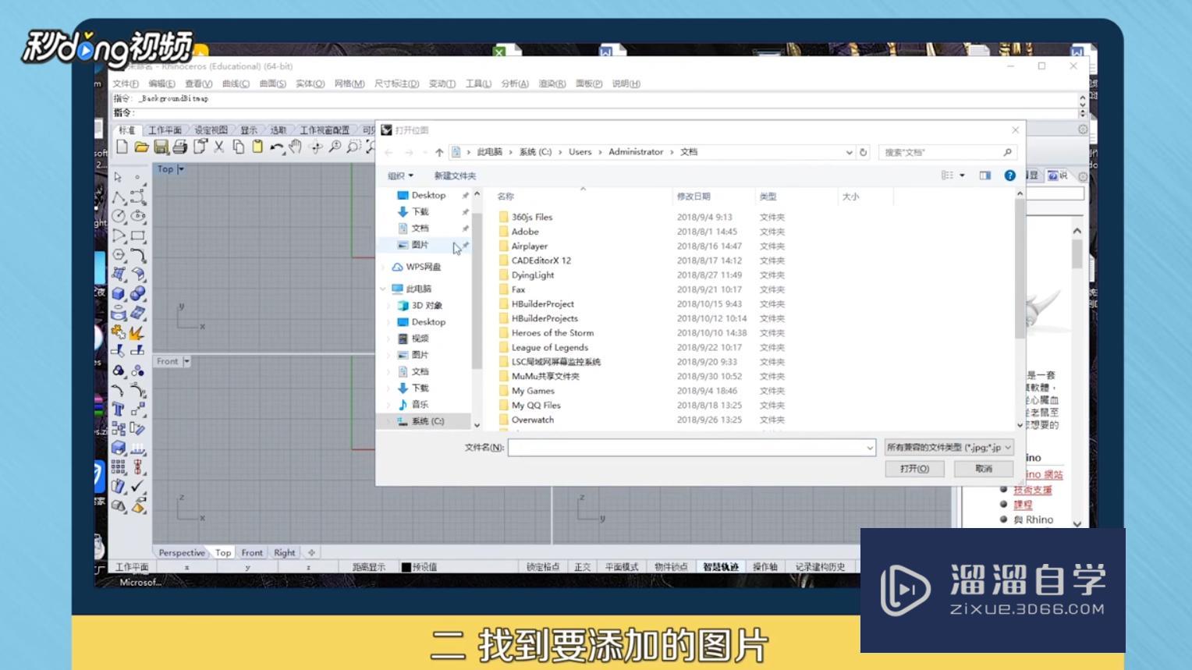
Task: Click the Save disk icon in Rhino toolbar
Action: [161, 147]
